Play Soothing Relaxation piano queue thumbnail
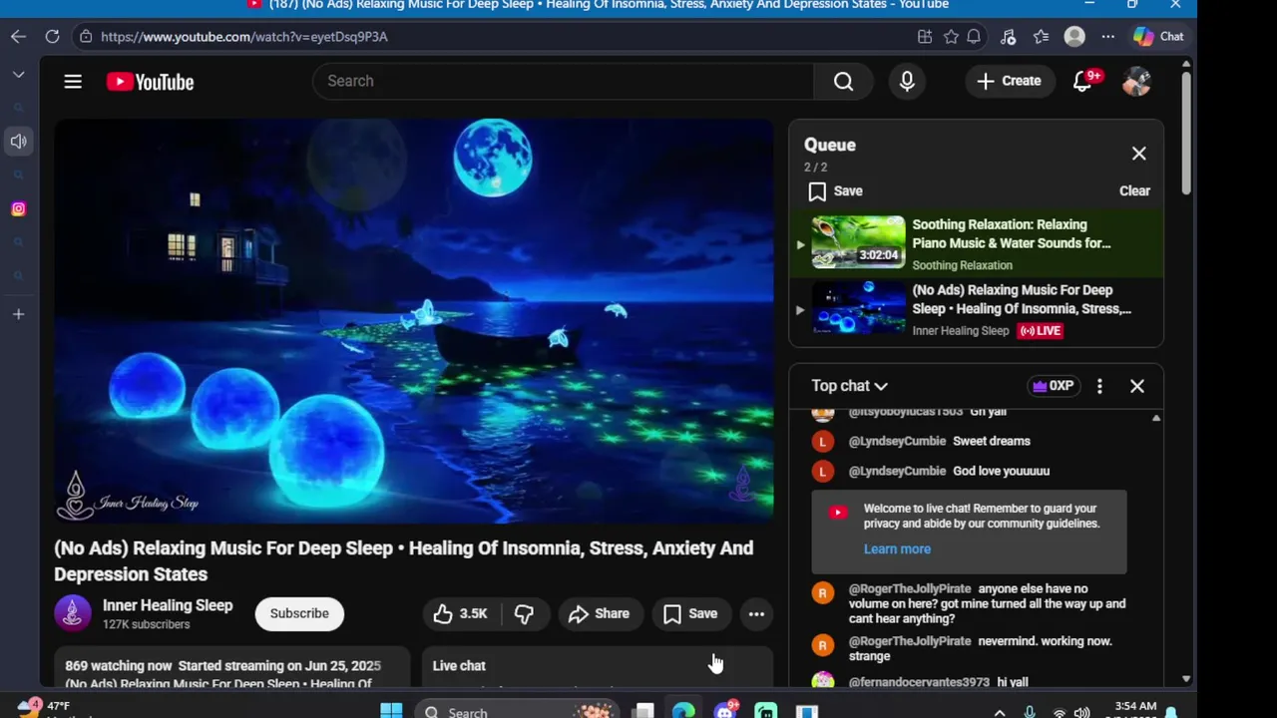 (858, 241)
